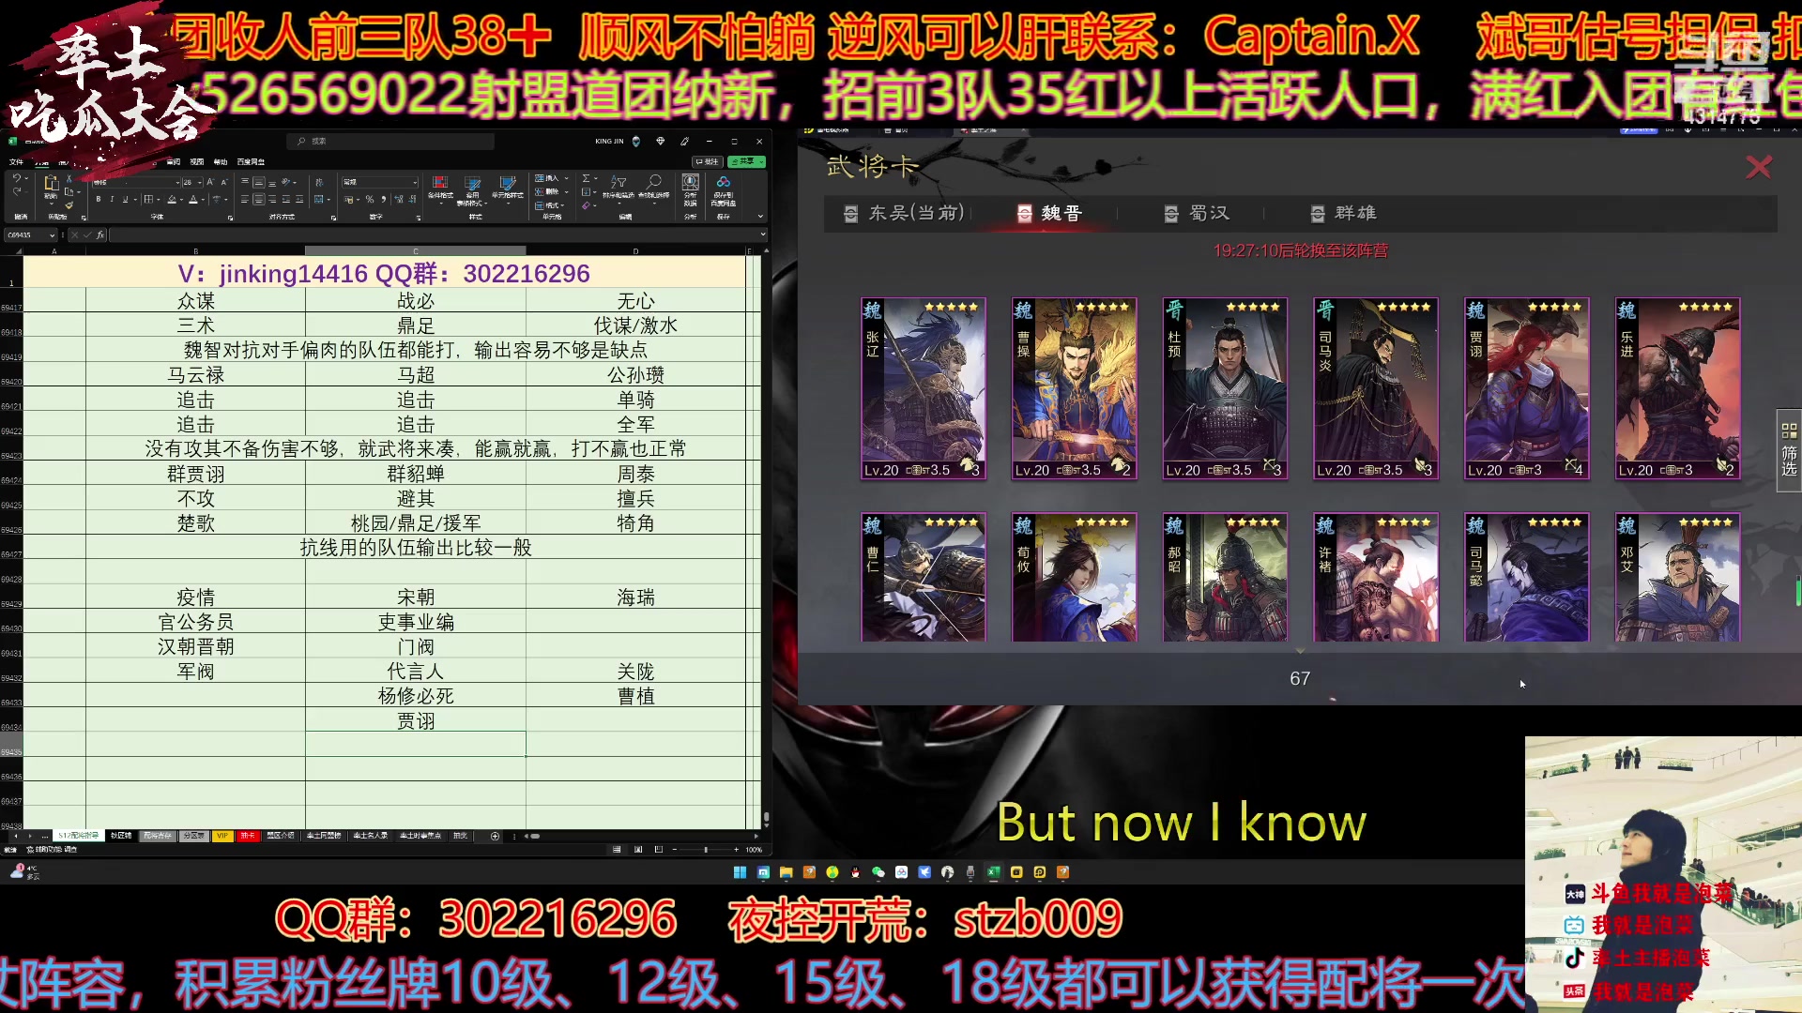Switch to Page Layout view in status bar
Screen dimensions: 1802x1013
point(638,849)
